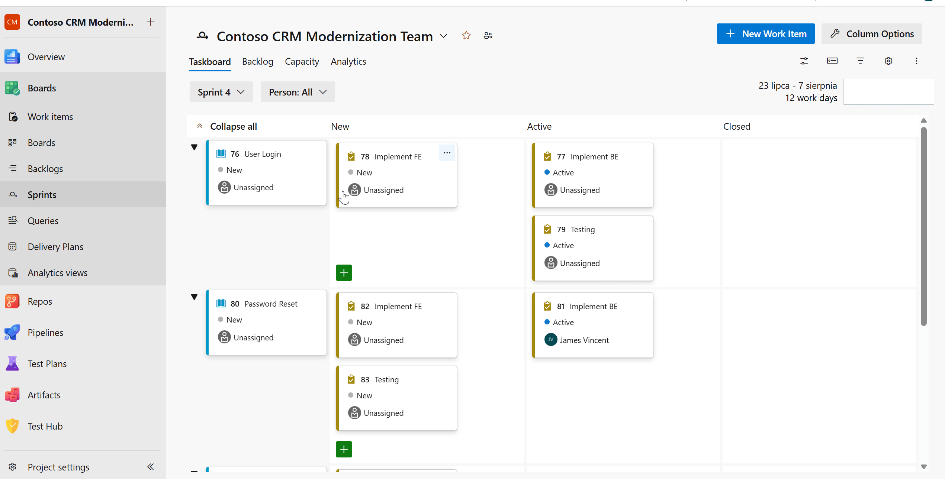This screenshot has width=945, height=479.
Task: Open the Sprint 4 dropdown
Action: click(x=221, y=92)
